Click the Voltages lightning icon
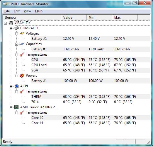The height and width of the screenshot is (147, 153). 22,33
